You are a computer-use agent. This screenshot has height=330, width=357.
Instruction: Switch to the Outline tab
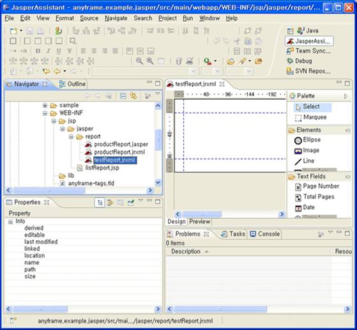[72, 84]
